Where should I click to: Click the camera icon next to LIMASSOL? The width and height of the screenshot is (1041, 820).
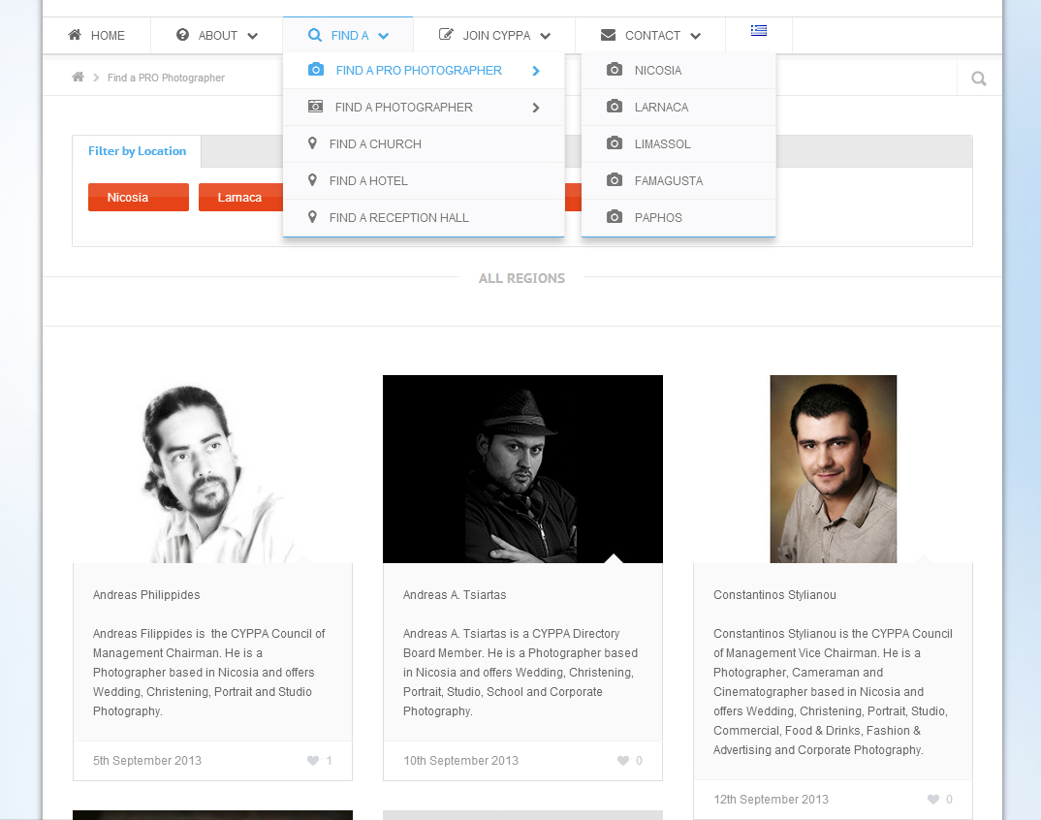615,143
